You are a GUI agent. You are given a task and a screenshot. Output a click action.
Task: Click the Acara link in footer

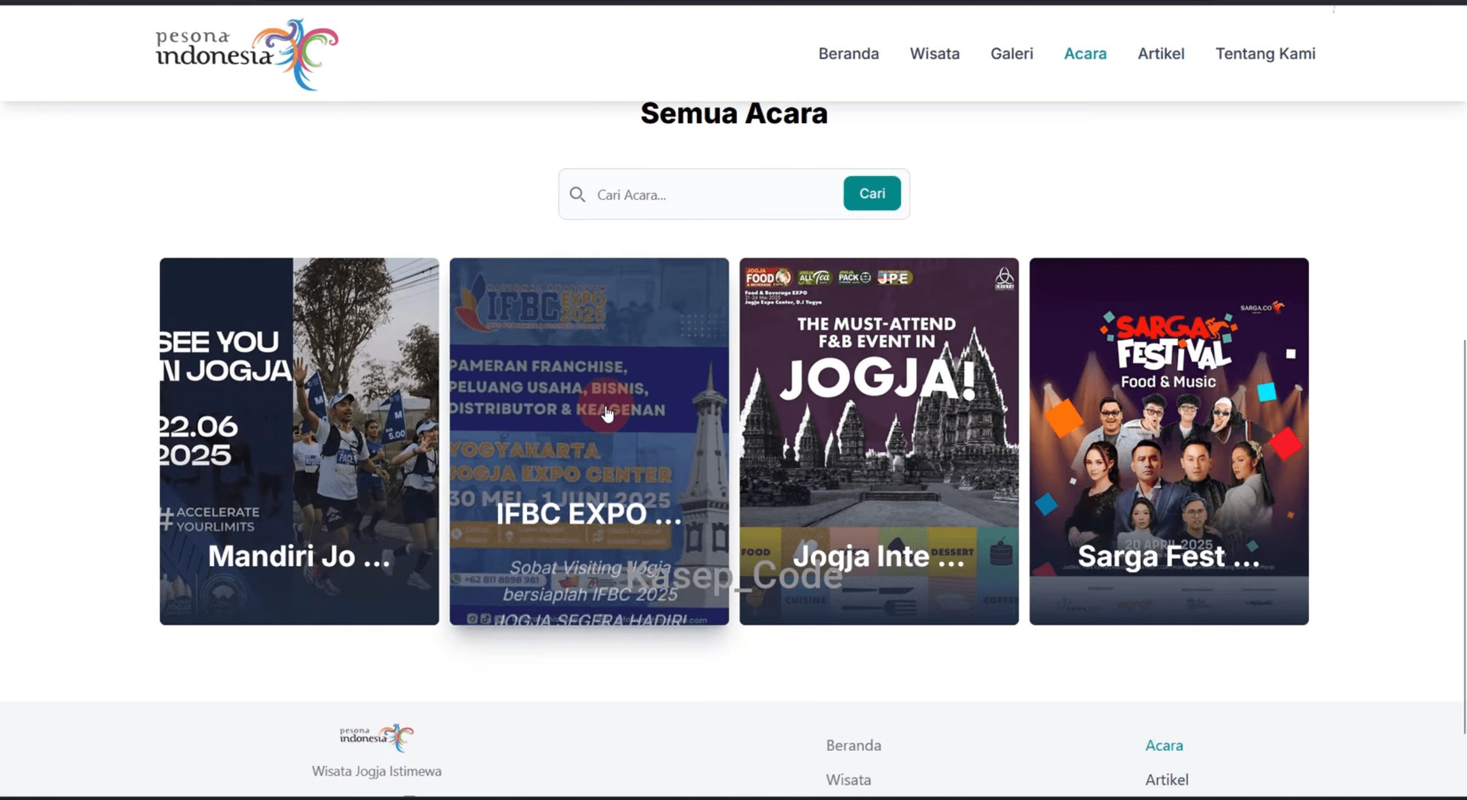click(1164, 745)
